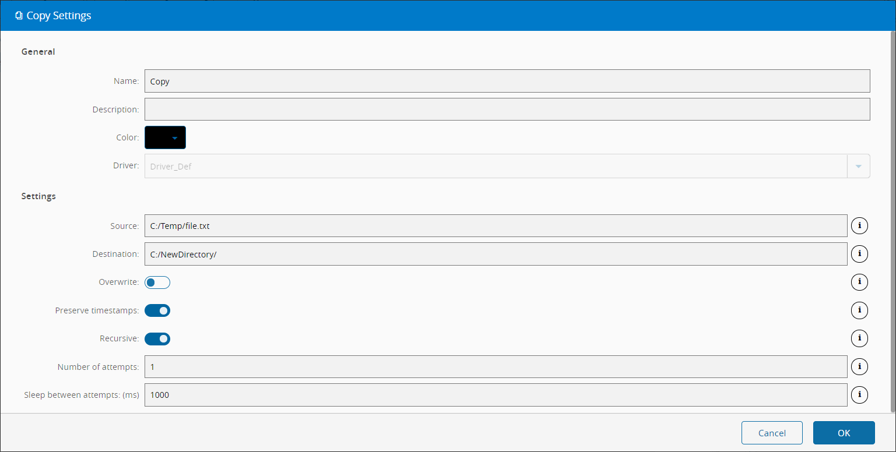Cancel the Copy Settings dialog
The image size is (896, 452).
[x=772, y=433]
